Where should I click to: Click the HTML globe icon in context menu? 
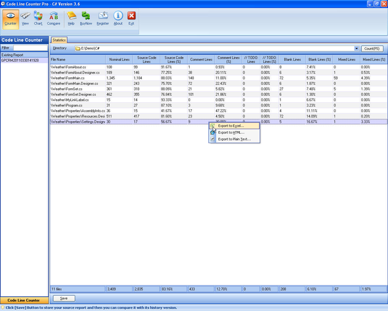coord(212,133)
